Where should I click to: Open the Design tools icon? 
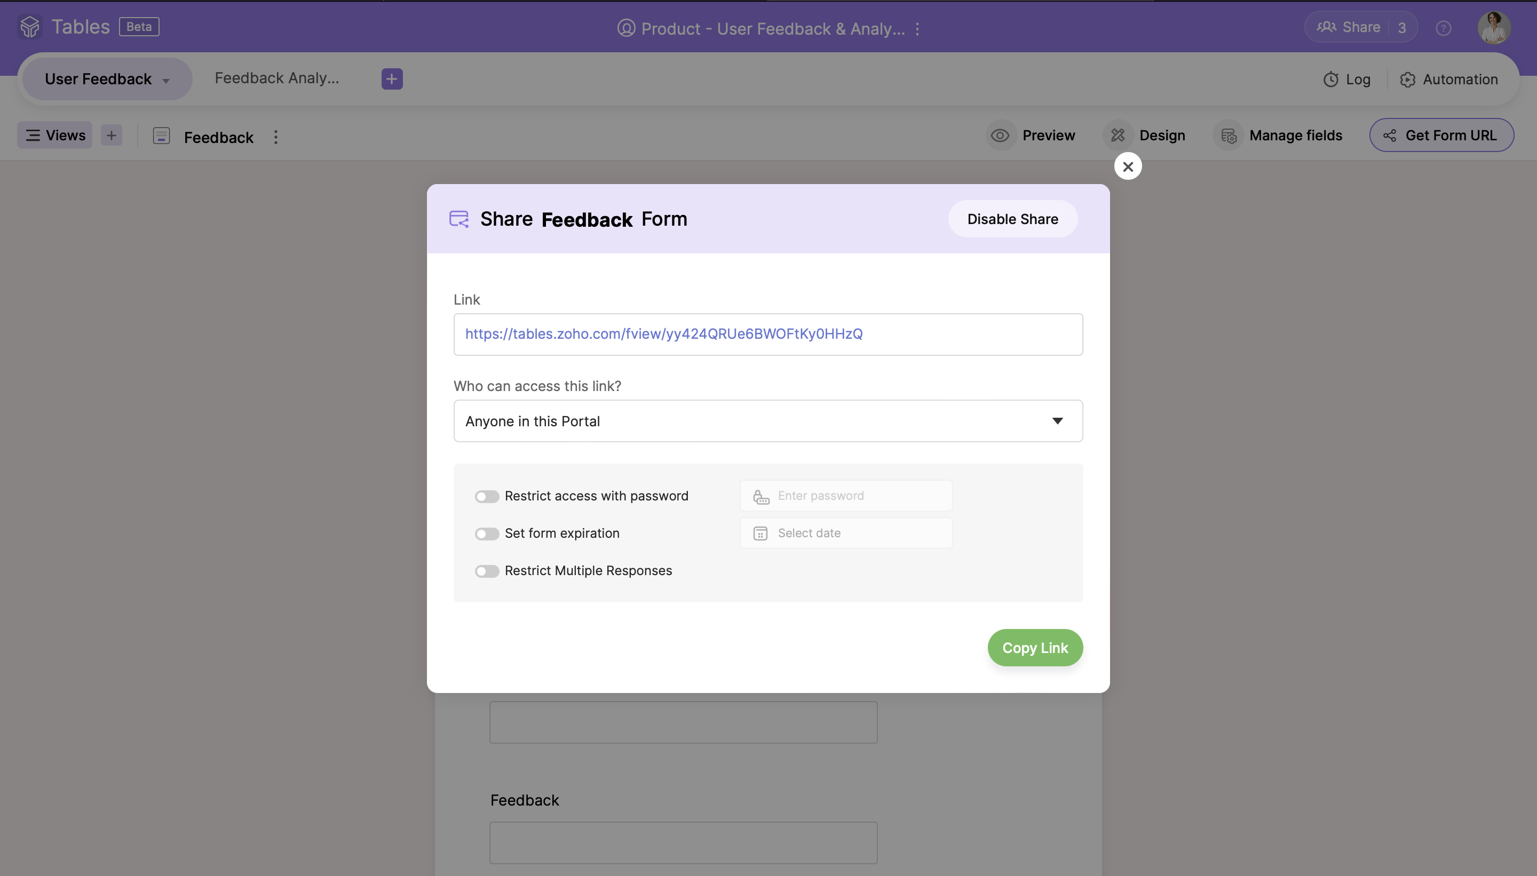(x=1118, y=136)
